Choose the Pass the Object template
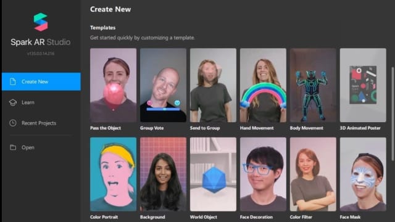Image resolution: width=395 pixels, height=222 pixels. [x=113, y=85]
